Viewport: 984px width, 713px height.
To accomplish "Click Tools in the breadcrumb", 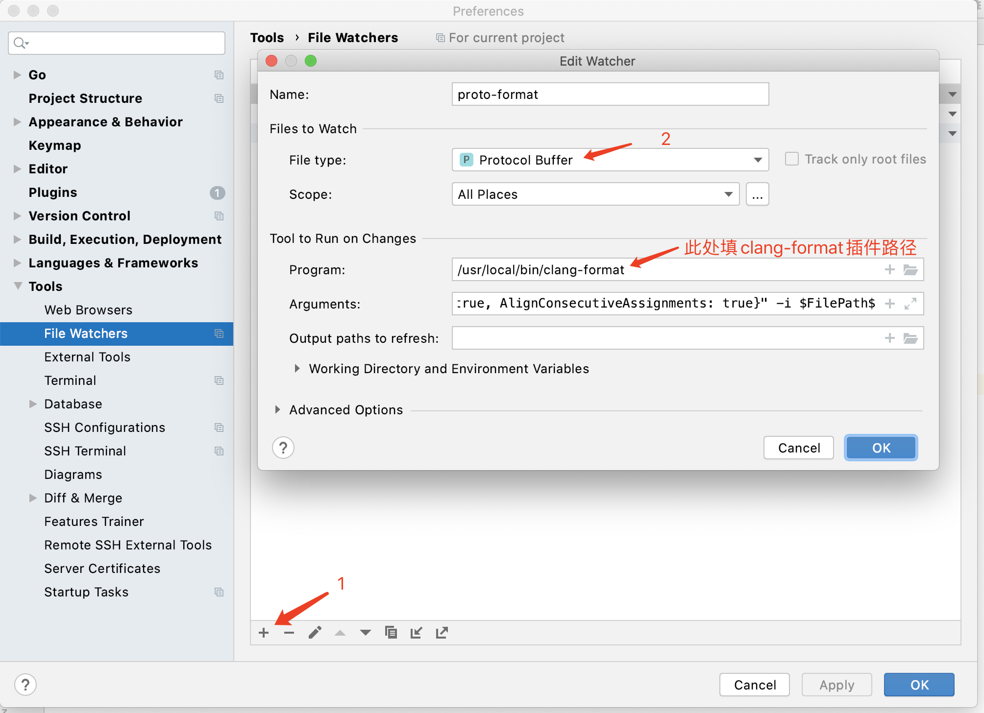I will (267, 38).
